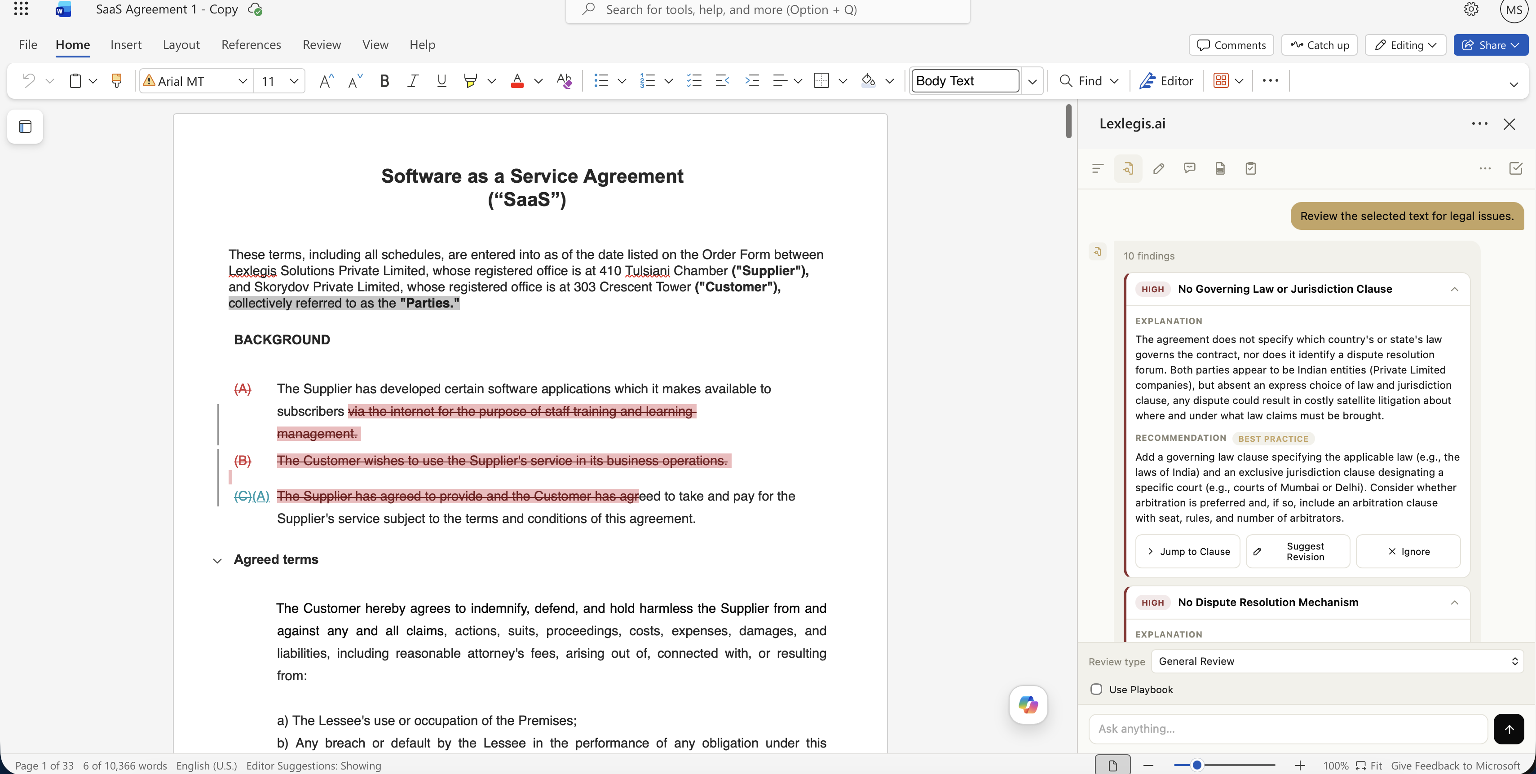
Task: Open the Lexlegis document page icon
Action: coord(1220,169)
